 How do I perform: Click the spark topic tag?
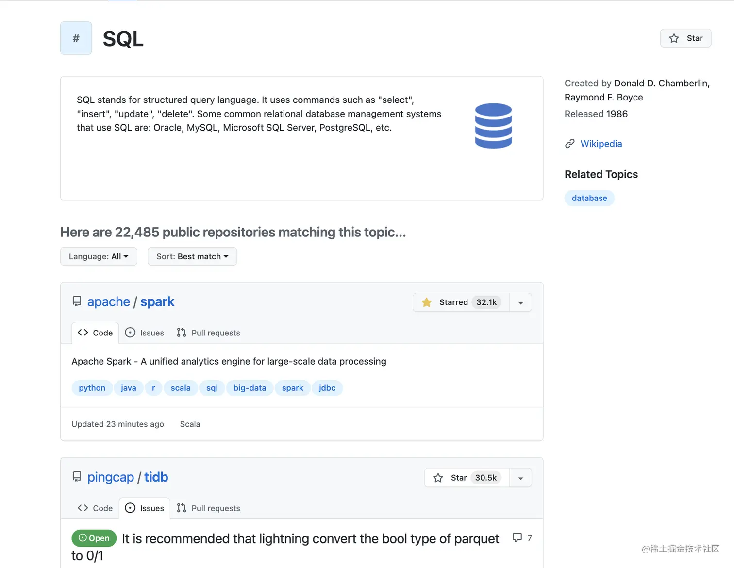tap(292, 388)
